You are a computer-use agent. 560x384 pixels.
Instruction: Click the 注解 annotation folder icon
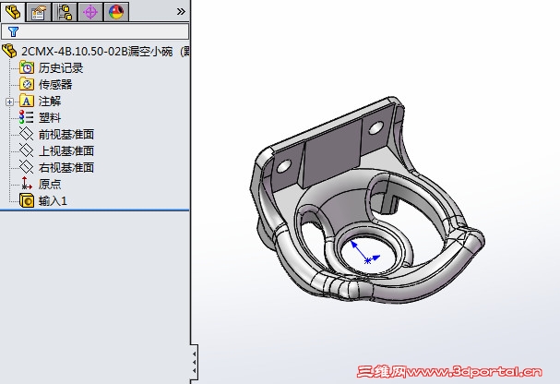(x=27, y=102)
